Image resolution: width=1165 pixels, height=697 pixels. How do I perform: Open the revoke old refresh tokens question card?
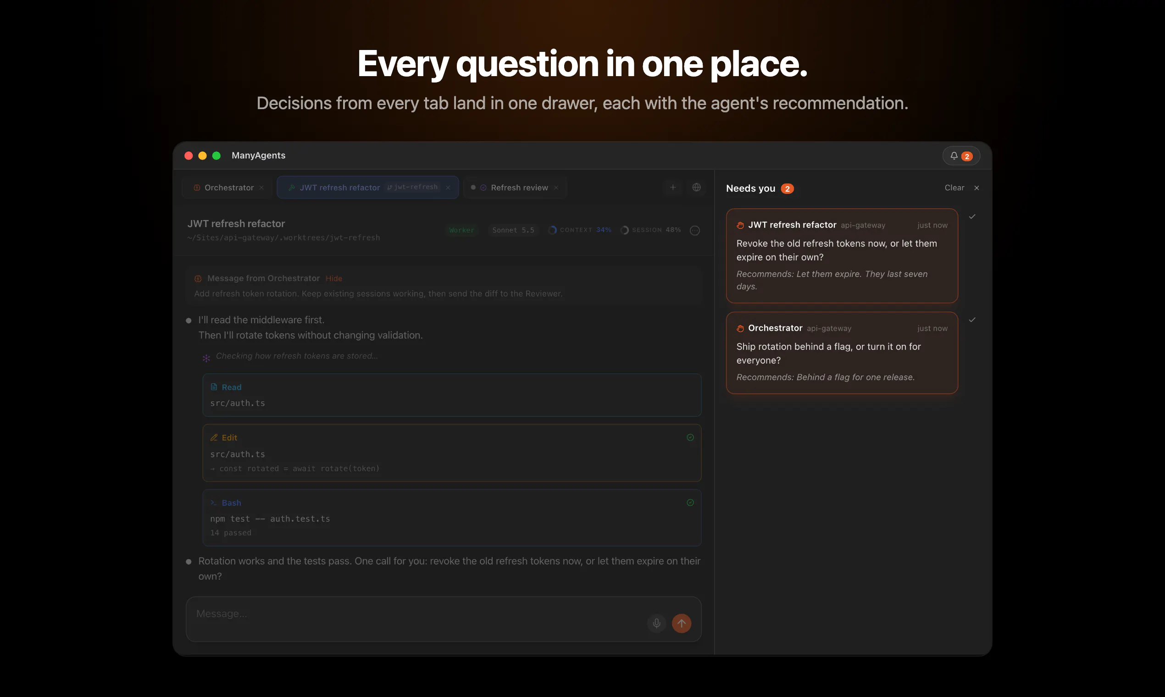coord(841,255)
